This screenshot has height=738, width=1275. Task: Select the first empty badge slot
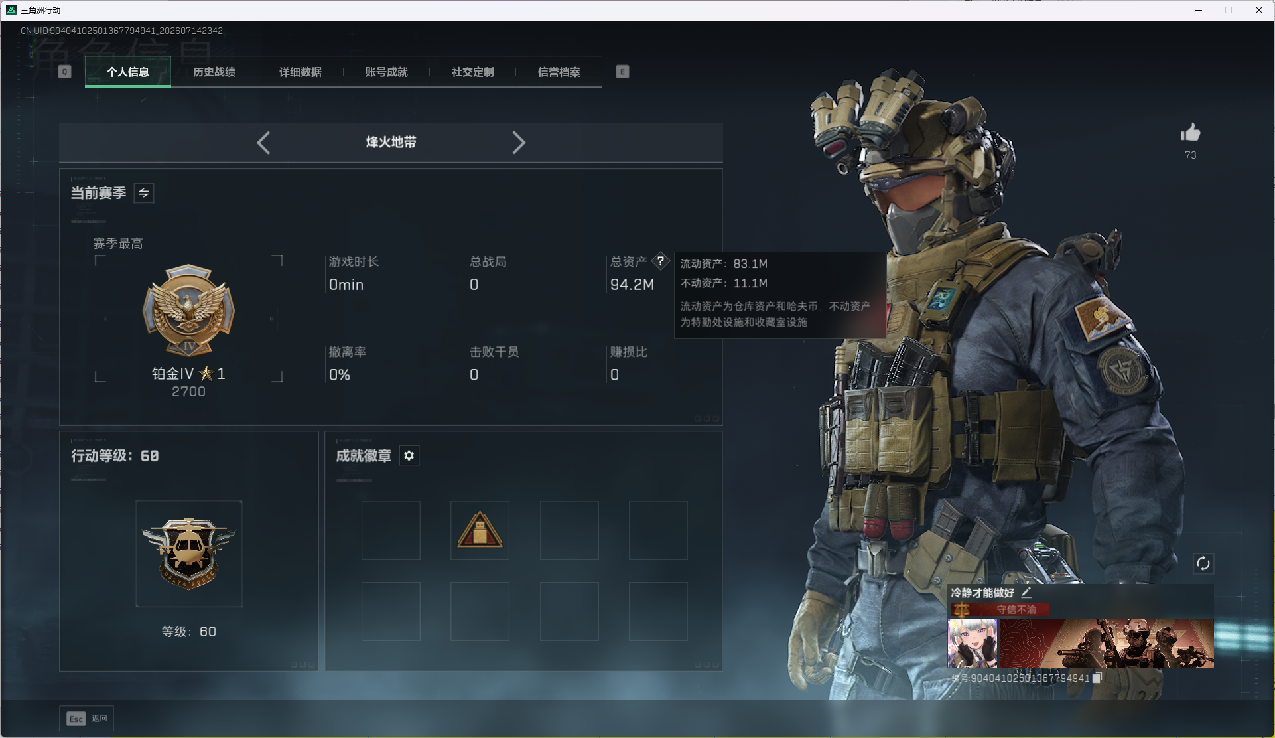[391, 530]
